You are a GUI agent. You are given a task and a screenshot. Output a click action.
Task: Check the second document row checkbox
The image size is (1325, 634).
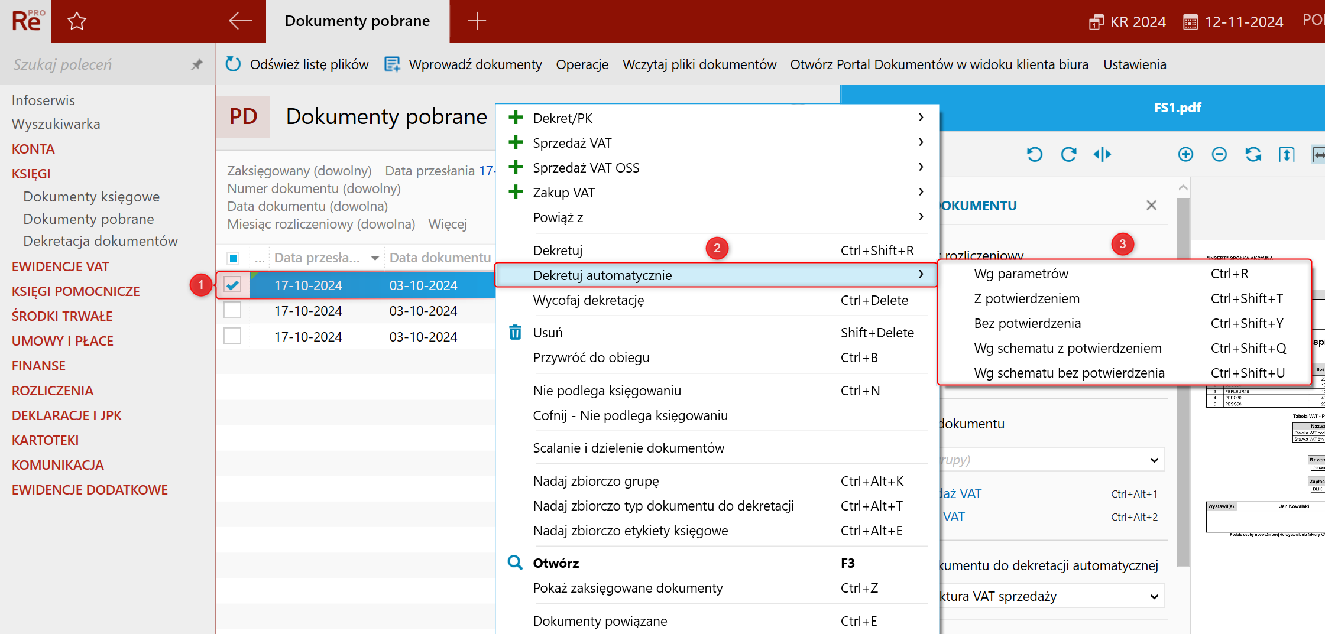(232, 310)
